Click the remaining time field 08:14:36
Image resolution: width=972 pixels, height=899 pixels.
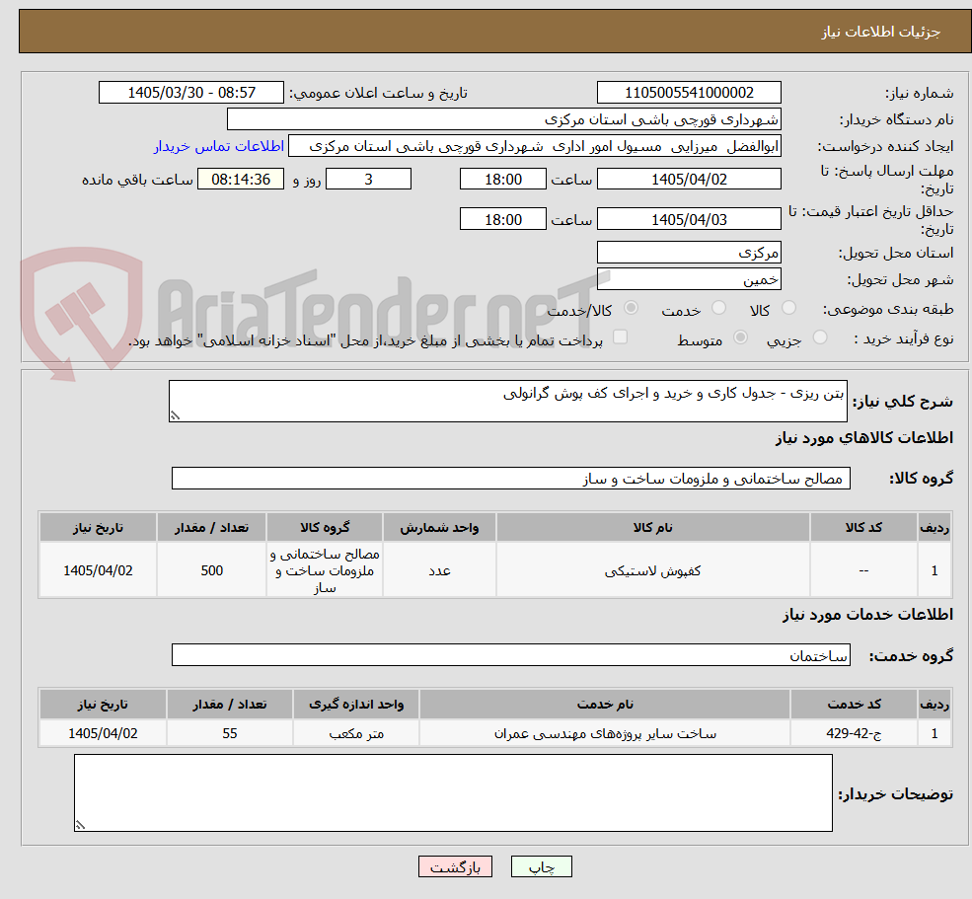click(x=241, y=180)
